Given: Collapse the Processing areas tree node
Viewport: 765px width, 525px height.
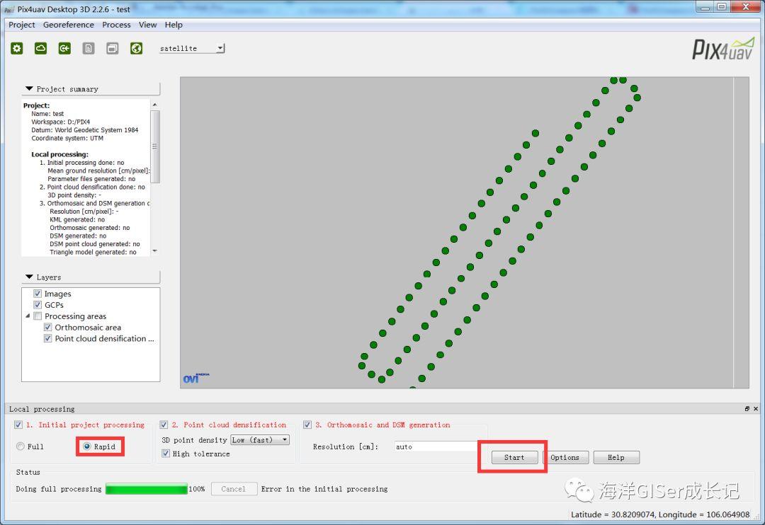Looking at the screenshot, I should click(28, 316).
